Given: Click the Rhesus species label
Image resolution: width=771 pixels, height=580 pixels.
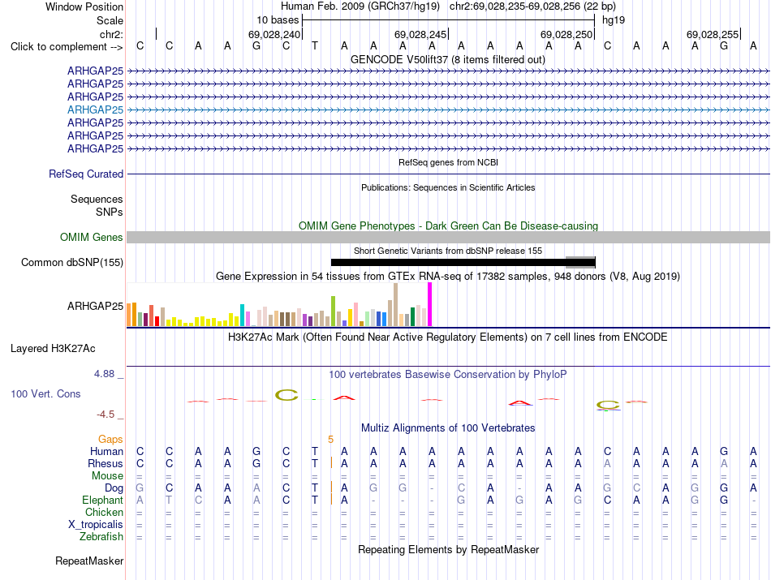Looking at the screenshot, I should click(x=106, y=463).
